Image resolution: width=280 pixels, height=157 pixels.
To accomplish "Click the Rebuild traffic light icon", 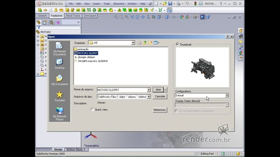I will [x=196, y=3].
